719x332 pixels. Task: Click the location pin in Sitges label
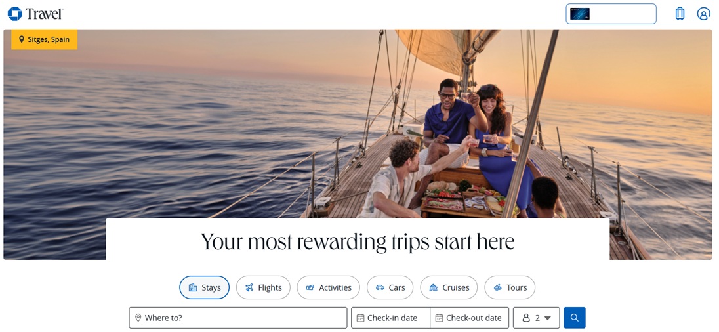[x=21, y=39]
